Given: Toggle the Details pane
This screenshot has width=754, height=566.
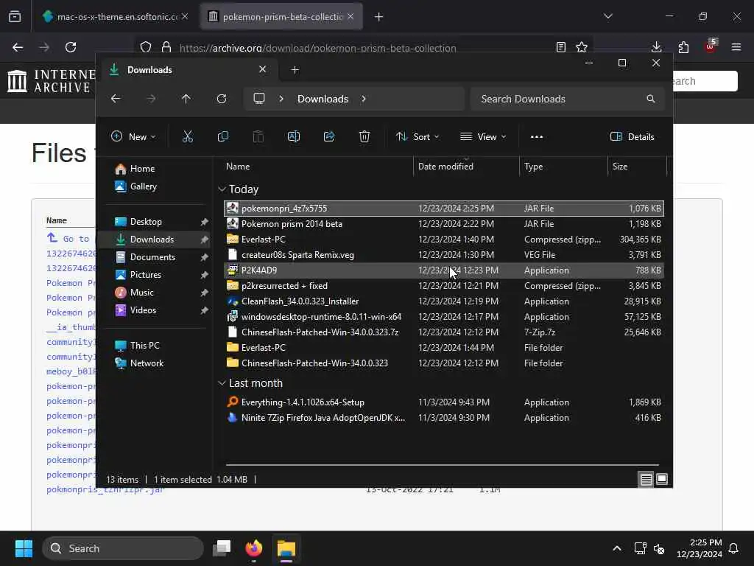Looking at the screenshot, I should 633,136.
